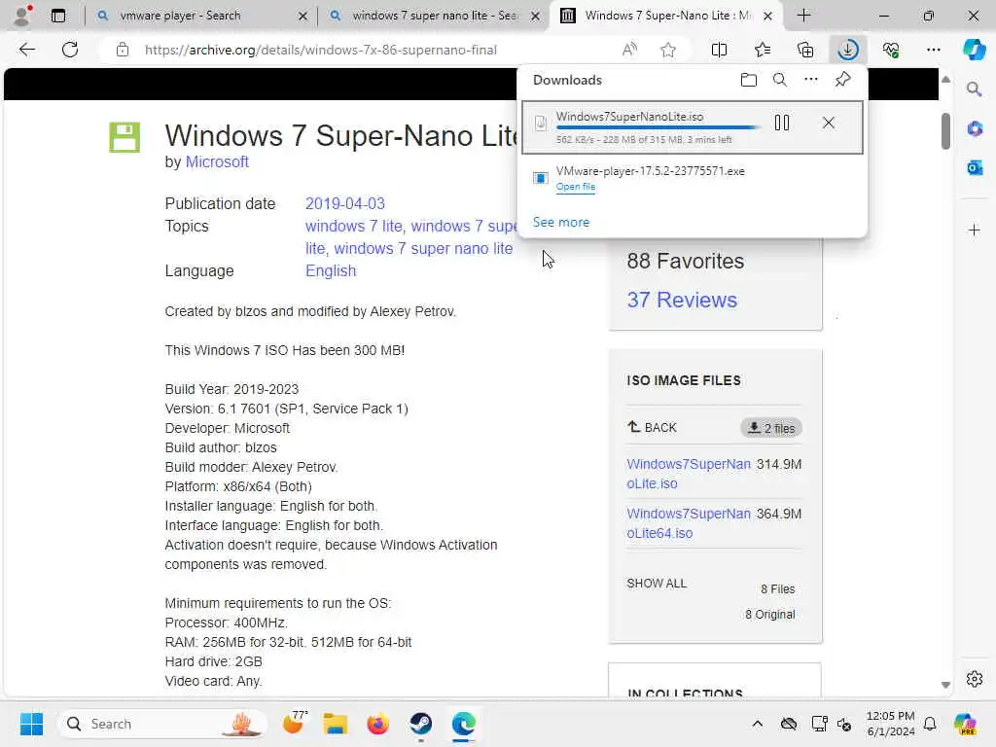Open more options in Downloads panel
This screenshot has width=996, height=747.
point(811,80)
